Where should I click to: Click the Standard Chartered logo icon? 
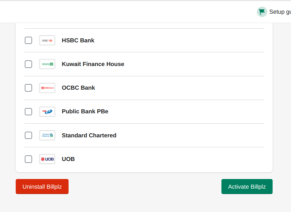click(47, 135)
